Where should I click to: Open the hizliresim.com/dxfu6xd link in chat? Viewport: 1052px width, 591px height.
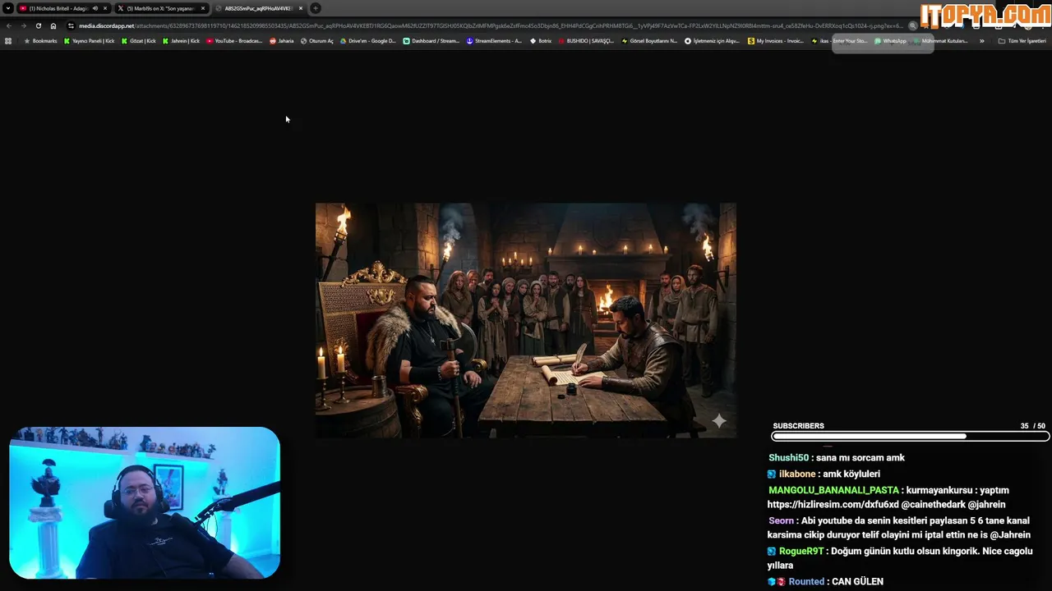pyautogui.click(x=833, y=504)
